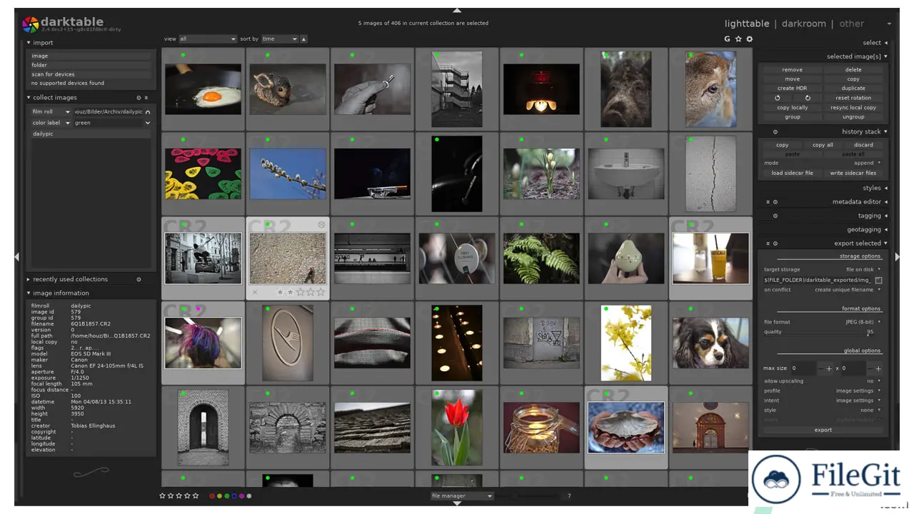This screenshot has height=514, width=914.
Task: Click the export button
Action: [x=823, y=430]
